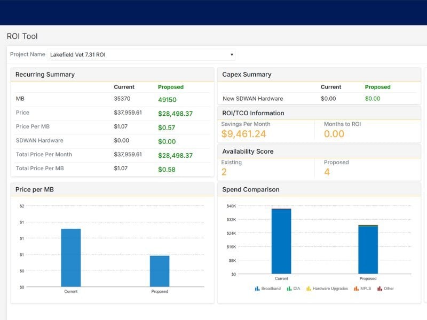The height and width of the screenshot is (320, 427).
Task: Click the proposed Total Price Per Month amount
Action: [175, 155]
